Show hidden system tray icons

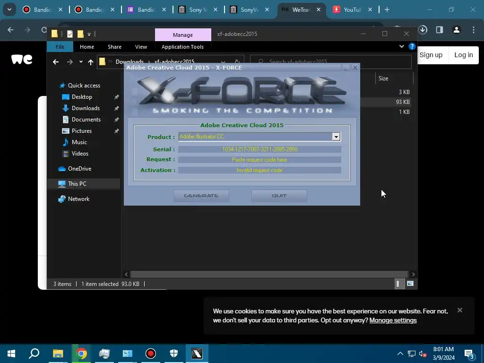[x=400, y=354]
